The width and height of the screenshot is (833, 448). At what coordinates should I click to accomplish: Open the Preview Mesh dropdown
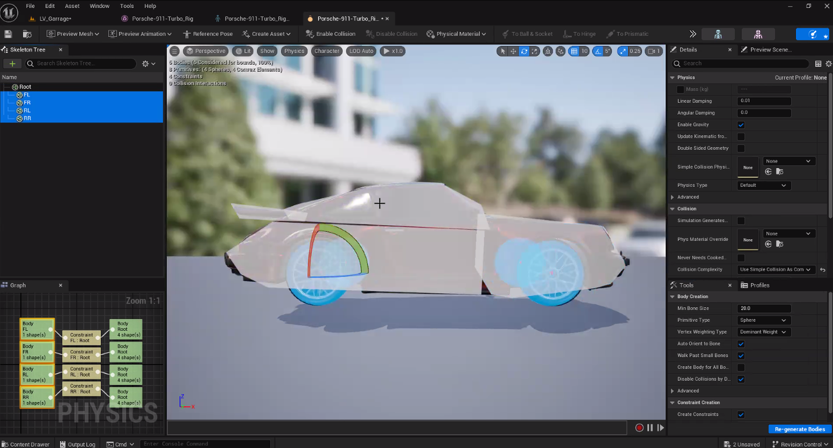(x=72, y=34)
